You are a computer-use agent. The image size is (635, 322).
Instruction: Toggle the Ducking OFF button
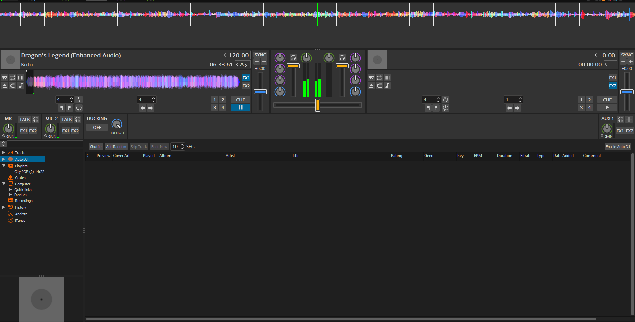pyautogui.click(x=97, y=128)
